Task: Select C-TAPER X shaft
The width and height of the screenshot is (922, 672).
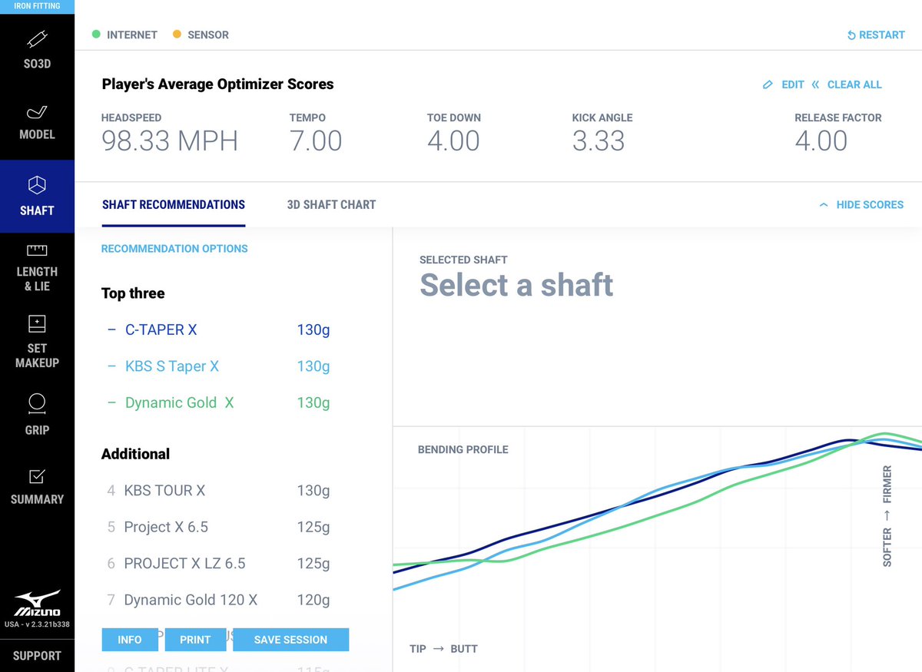Action: click(161, 329)
